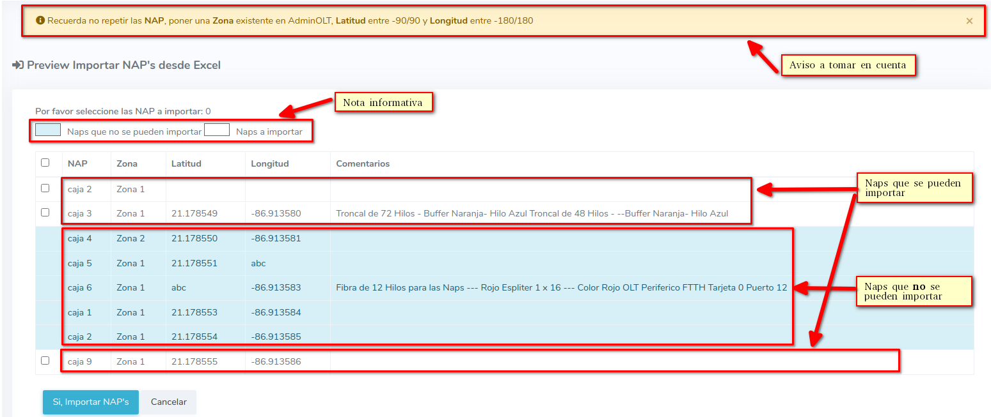Dismiss the yellow warning alert banner
The height and width of the screenshot is (417, 991).
point(969,21)
